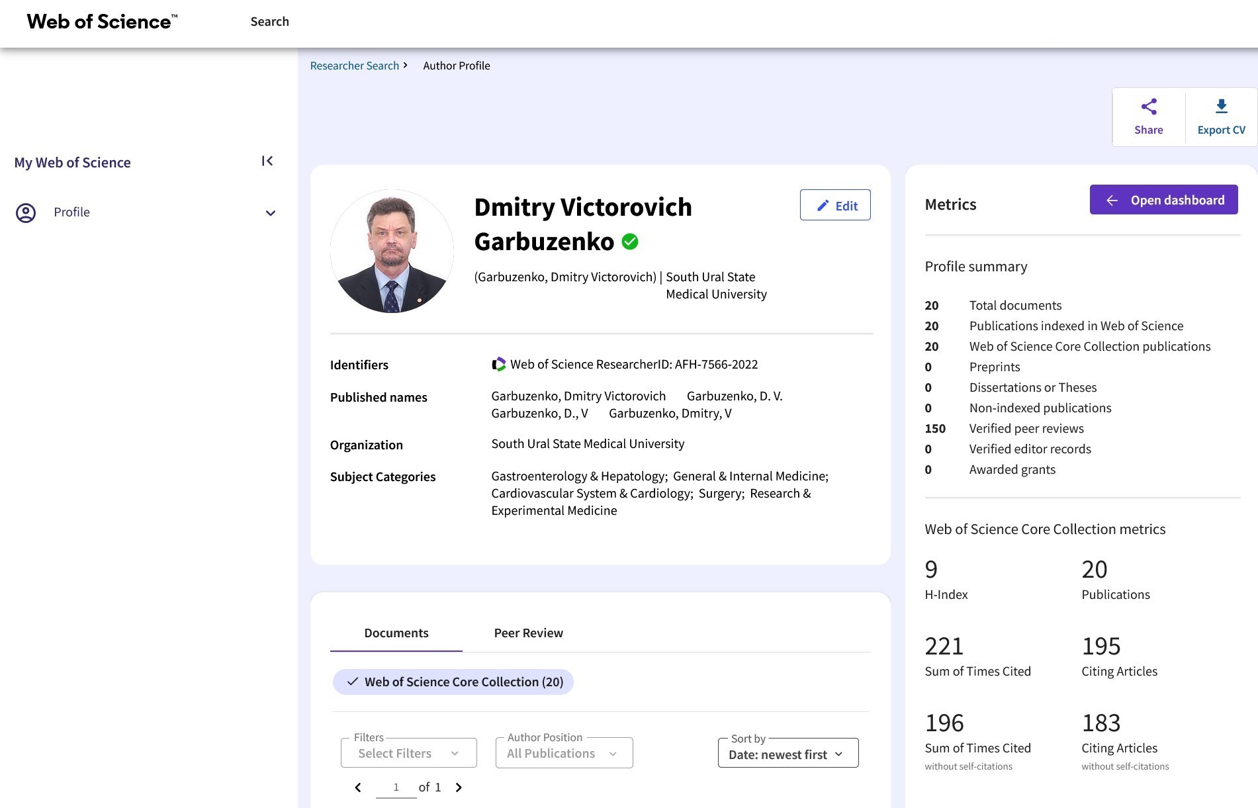
Task: Click the Citing Articles value 195
Action: pyautogui.click(x=1101, y=647)
